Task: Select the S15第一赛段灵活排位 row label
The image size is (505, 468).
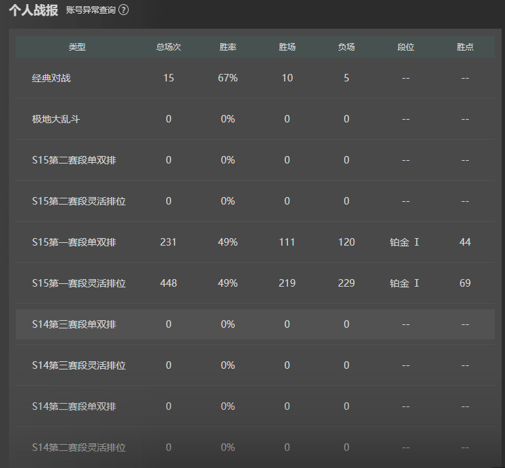Action: click(x=79, y=283)
